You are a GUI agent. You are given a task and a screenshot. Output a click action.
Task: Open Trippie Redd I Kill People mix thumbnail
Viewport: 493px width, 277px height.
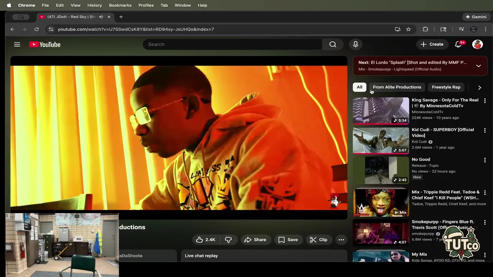(x=381, y=202)
